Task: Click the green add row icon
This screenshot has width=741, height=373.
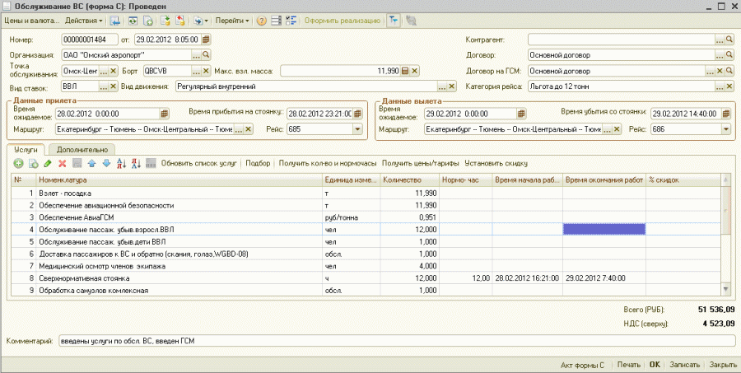Action: point(18,164)
